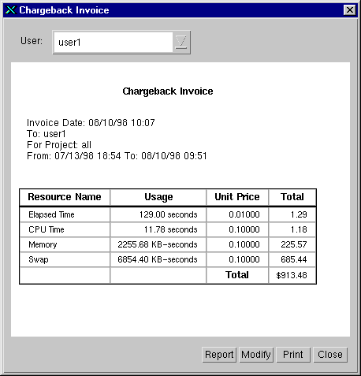Close the Chargeback Invoice window
The width and height of the screenshot is (361, 376).
[350, 10]
